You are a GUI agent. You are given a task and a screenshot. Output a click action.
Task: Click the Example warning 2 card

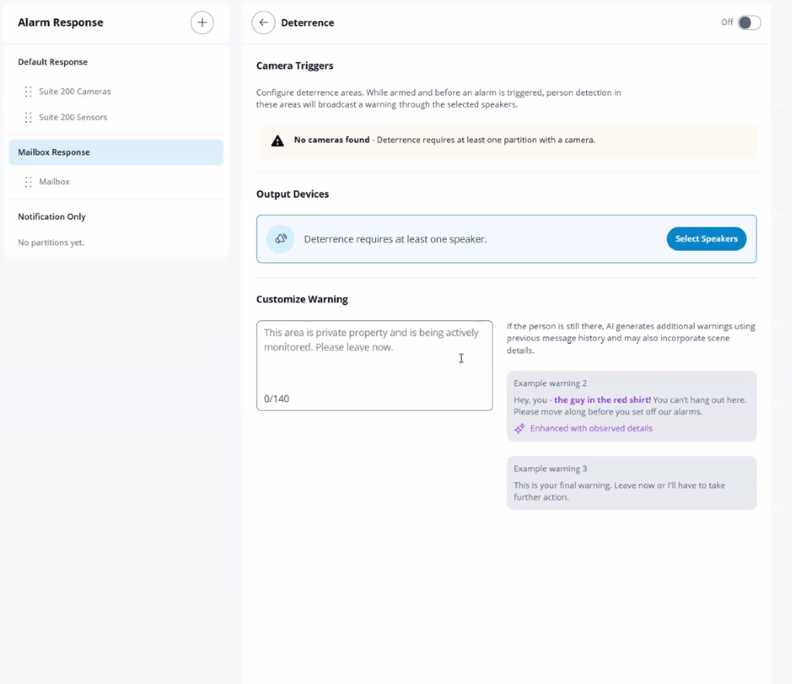(631, 406)
